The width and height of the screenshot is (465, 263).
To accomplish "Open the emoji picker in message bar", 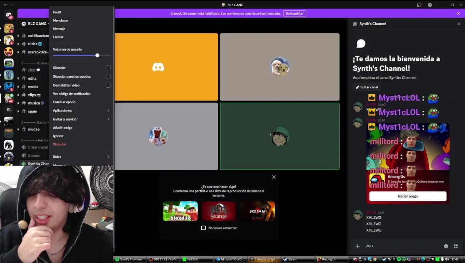I will [446, 246].
